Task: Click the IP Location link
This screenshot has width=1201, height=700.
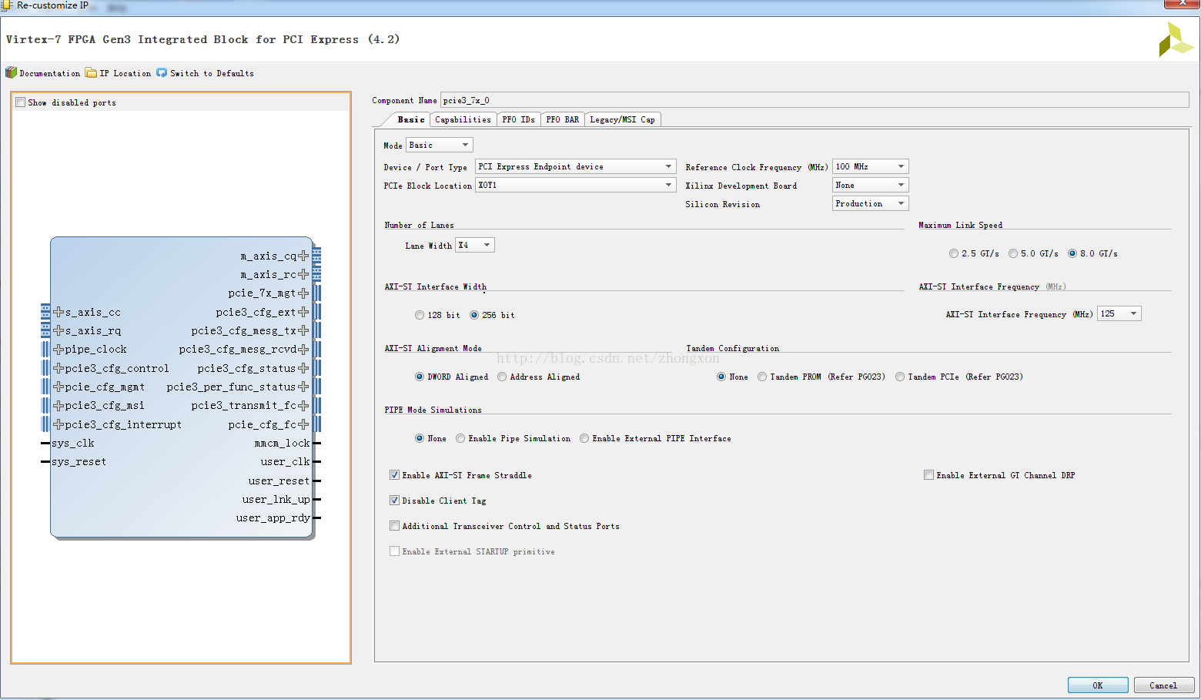Action: coord(125,73)
